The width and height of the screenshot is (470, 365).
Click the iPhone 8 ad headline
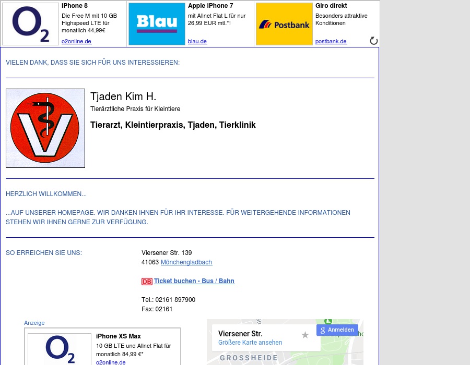(x=75, y=6)
